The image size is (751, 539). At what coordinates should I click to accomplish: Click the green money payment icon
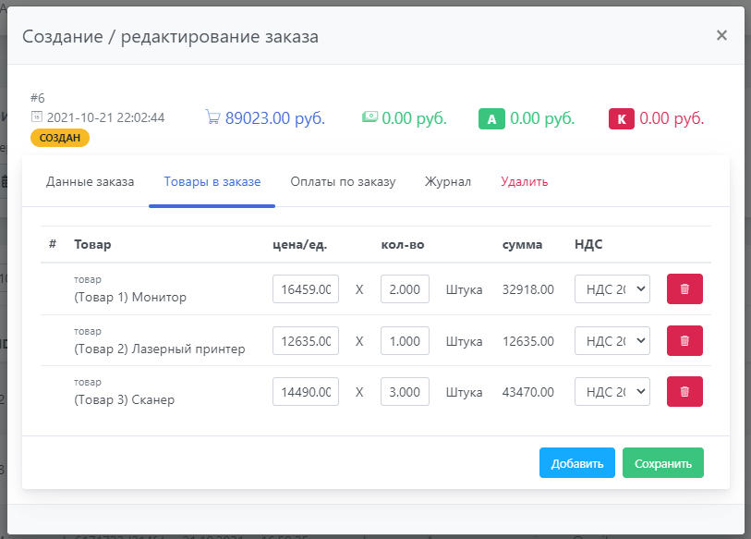[x=369, y=117]
